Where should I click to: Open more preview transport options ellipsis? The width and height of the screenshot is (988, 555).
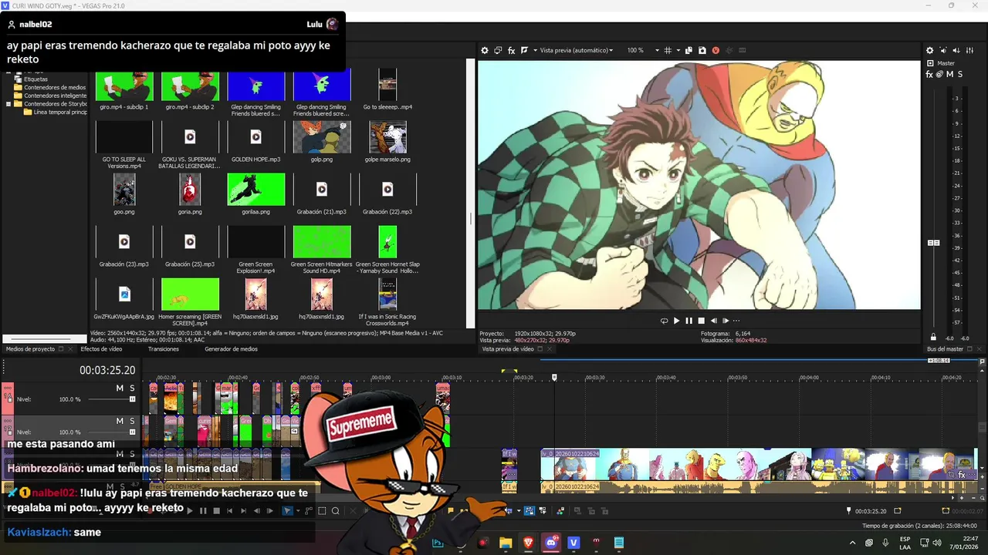point(736,321)
